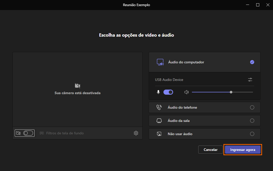Image resolution: width=273 pixels, height=171 pixels.
Task: Click the phone audio icon
Action: pos(159,107)
